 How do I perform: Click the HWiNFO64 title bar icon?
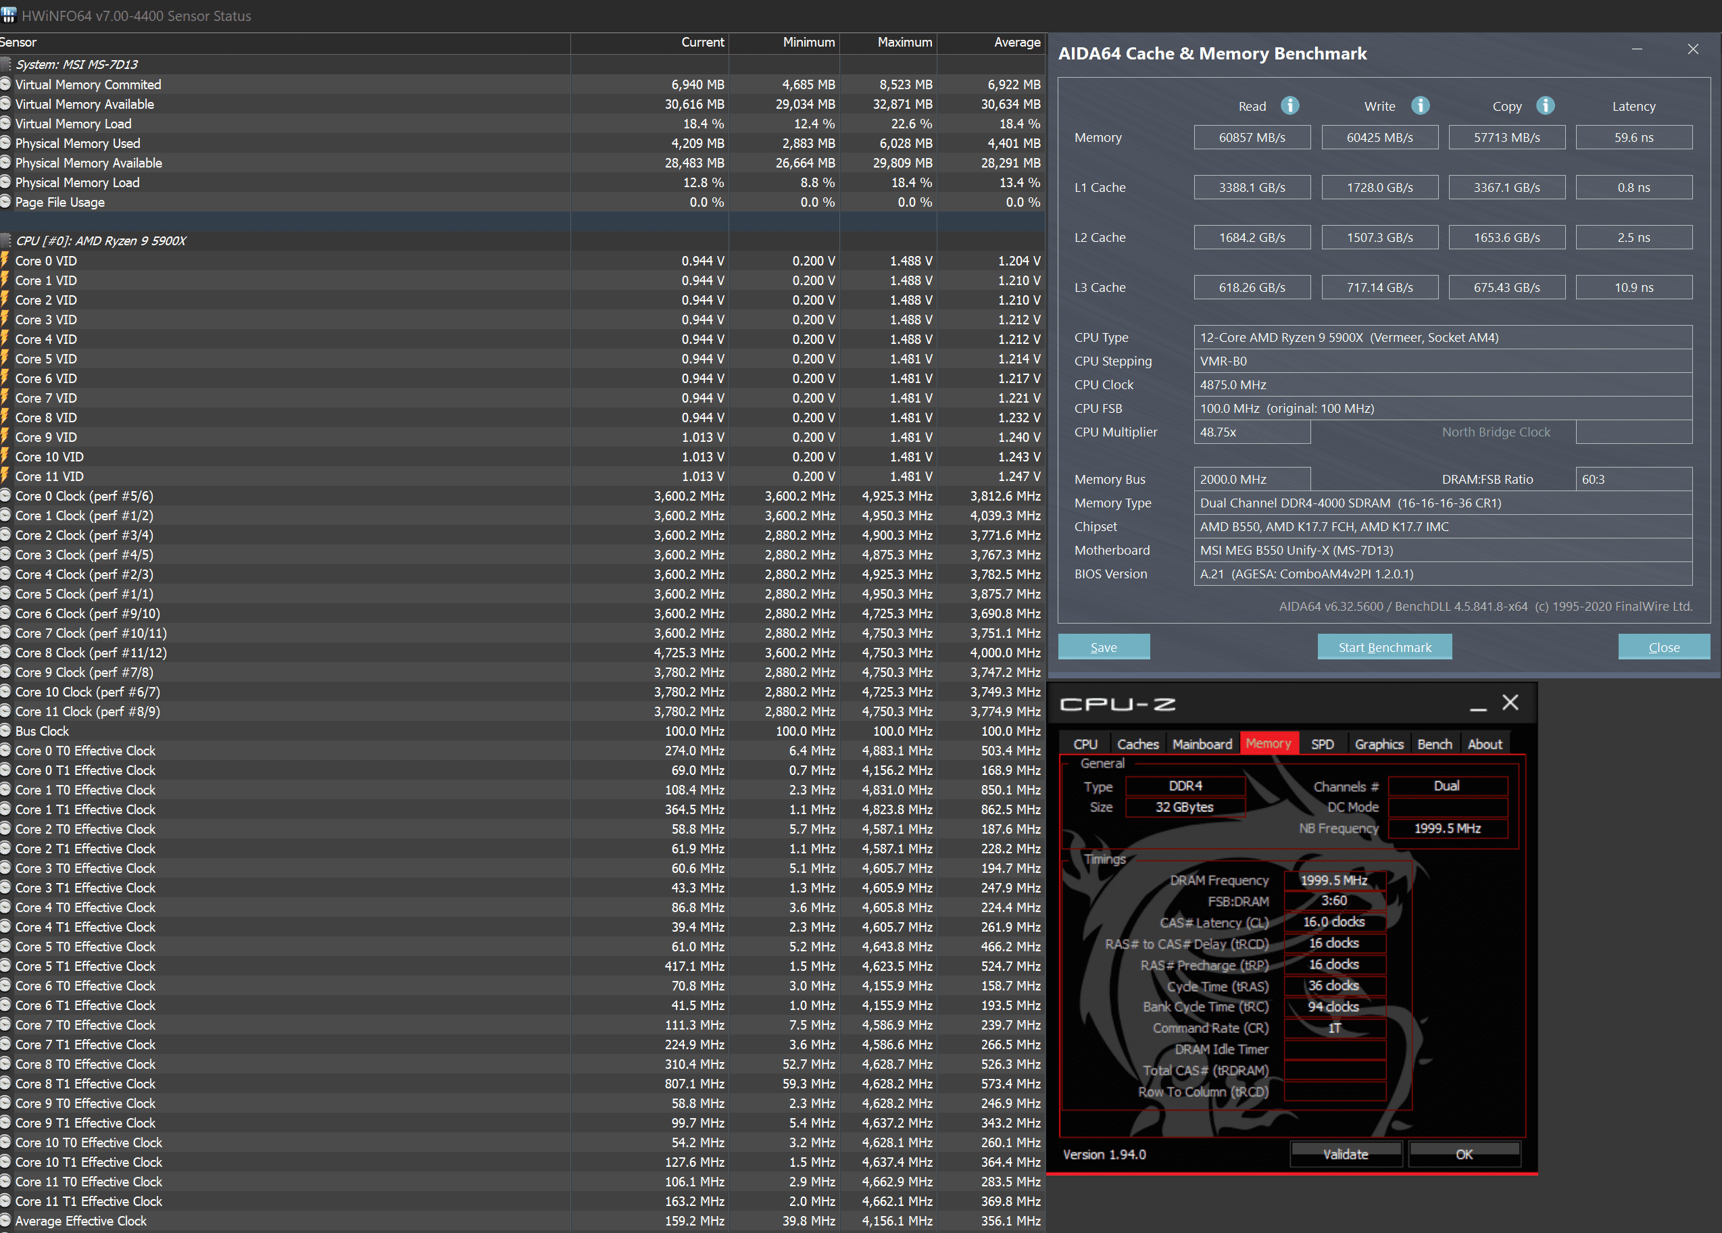click(x=8, y=14)
